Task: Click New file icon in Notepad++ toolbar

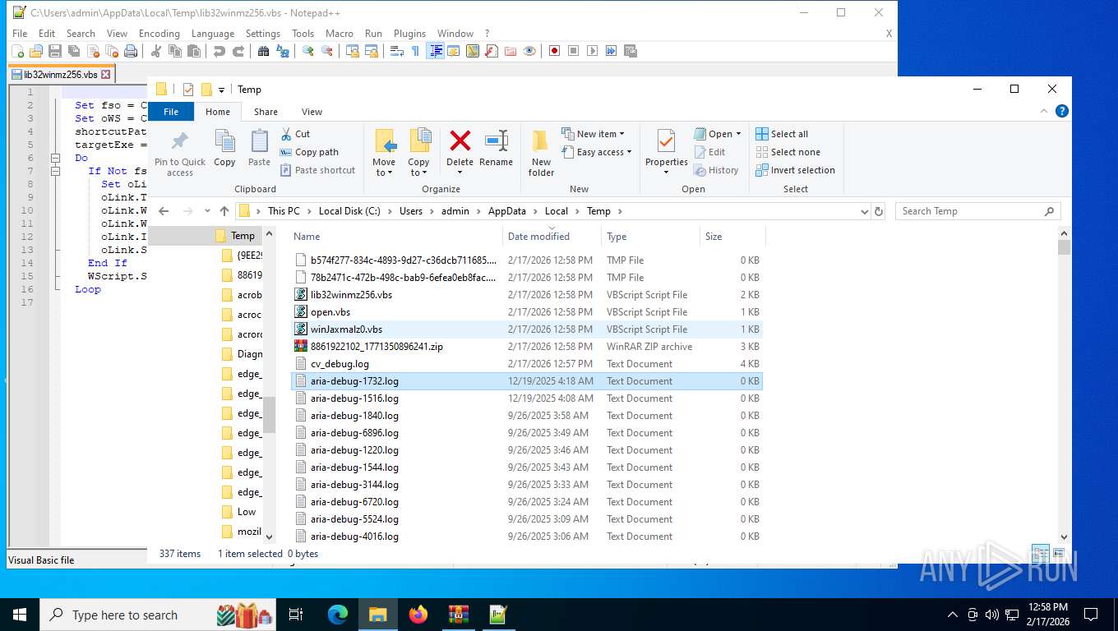Action: (17, 51)
